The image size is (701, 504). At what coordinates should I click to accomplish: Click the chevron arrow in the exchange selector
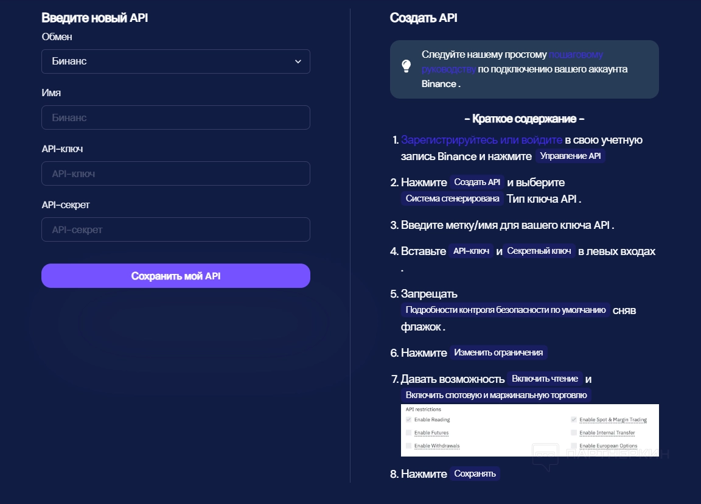[x=298, y=61]
